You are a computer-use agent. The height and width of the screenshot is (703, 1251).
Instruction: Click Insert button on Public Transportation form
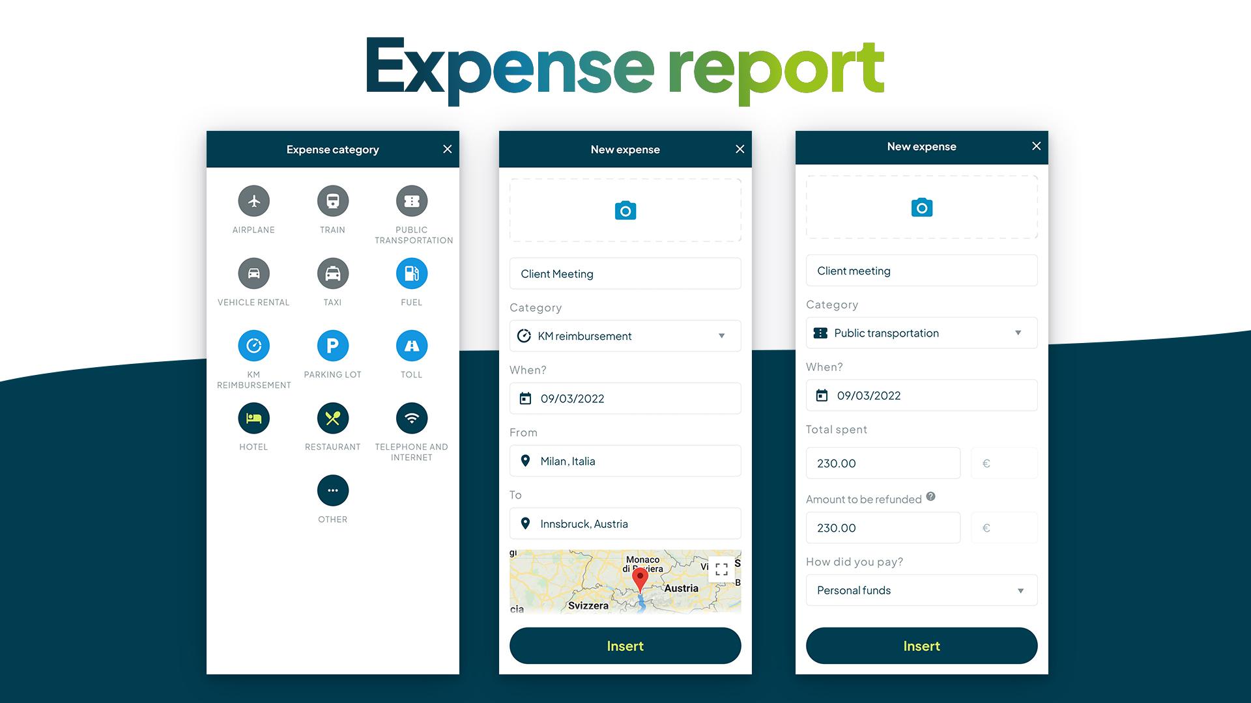(x=921, y=646)
